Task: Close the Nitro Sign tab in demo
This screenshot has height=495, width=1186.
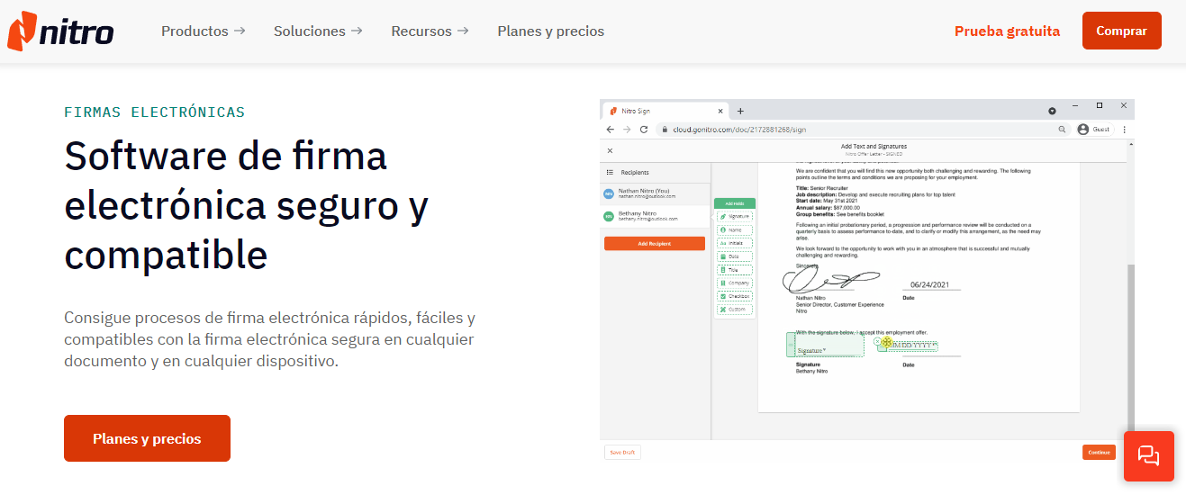Action: point(721,111)
